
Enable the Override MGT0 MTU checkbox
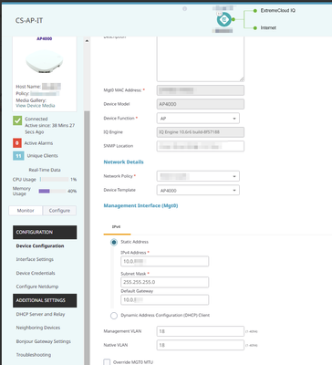tap(107, 362)
